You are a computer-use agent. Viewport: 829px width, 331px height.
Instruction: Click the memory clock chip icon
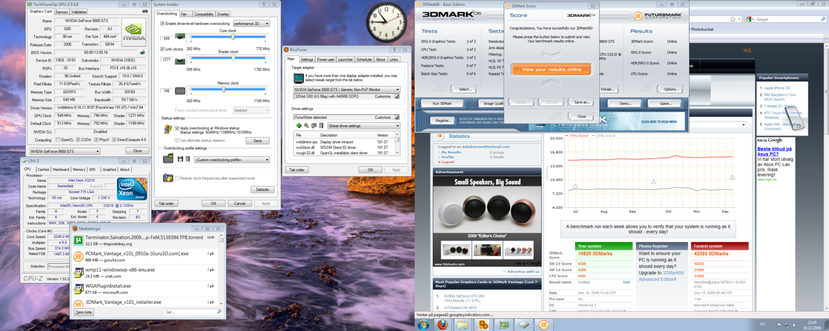[x=180, y=90]
